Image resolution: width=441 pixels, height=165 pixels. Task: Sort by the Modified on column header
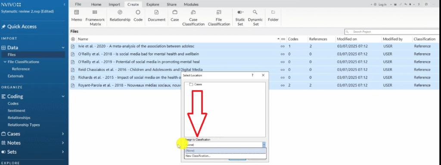click(347, 39)
